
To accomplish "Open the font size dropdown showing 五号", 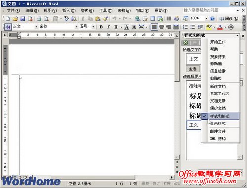I will click(93, 27).
